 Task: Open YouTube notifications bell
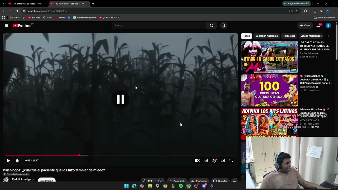[318, 25]
